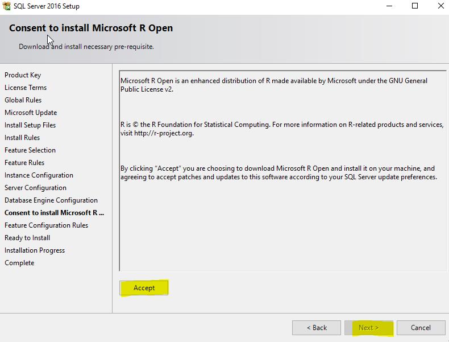Maximize the SQL Server 2016 Setup window
Image resolution: width=449 pixels, height=342 pixels.
(415, 6)
